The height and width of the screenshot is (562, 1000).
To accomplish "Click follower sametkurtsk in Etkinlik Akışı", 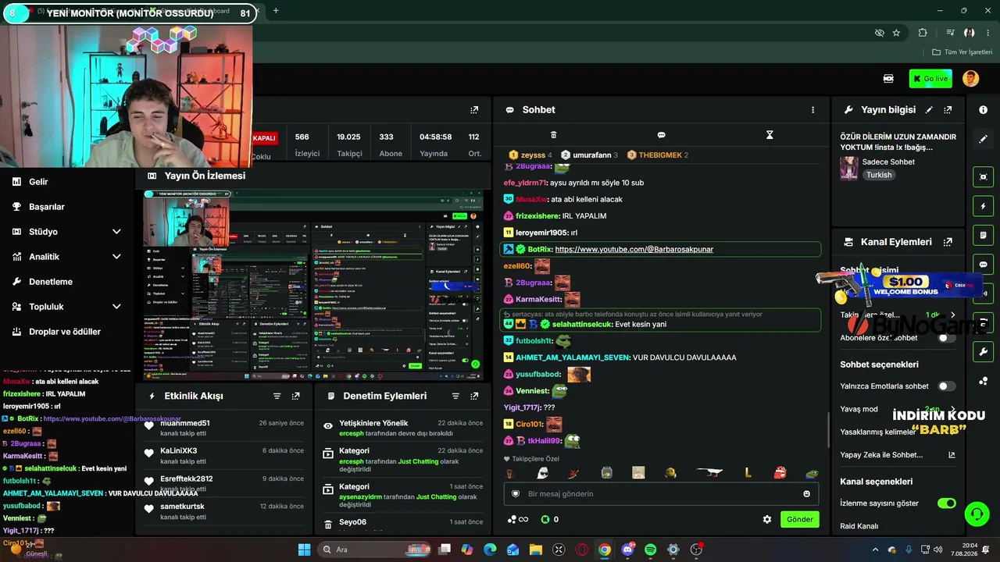I will 182,506.
